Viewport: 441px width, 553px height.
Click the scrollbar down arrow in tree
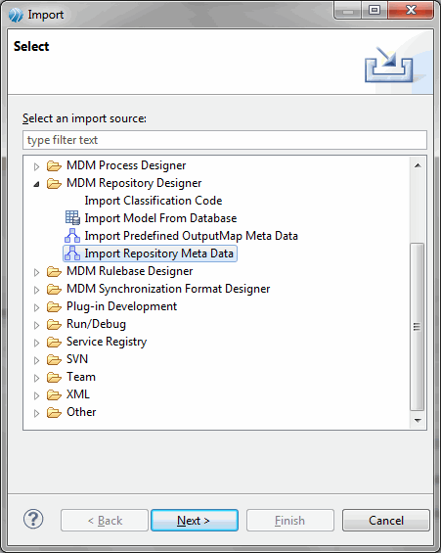[418, 421]
